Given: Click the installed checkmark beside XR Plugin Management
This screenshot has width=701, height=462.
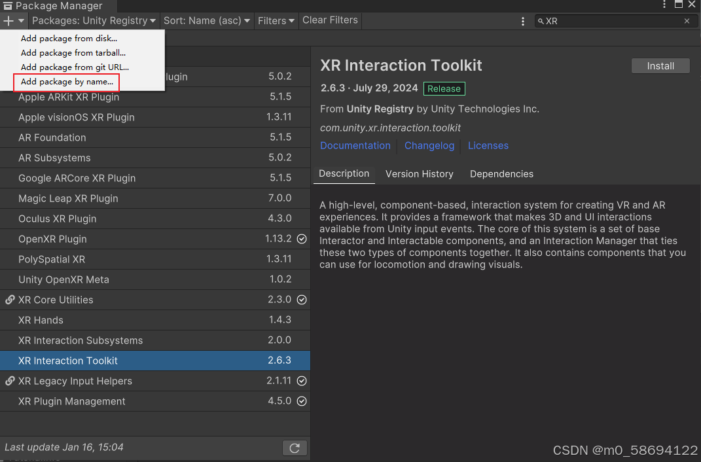Looking at the screenshot, I should click(302, 401).
